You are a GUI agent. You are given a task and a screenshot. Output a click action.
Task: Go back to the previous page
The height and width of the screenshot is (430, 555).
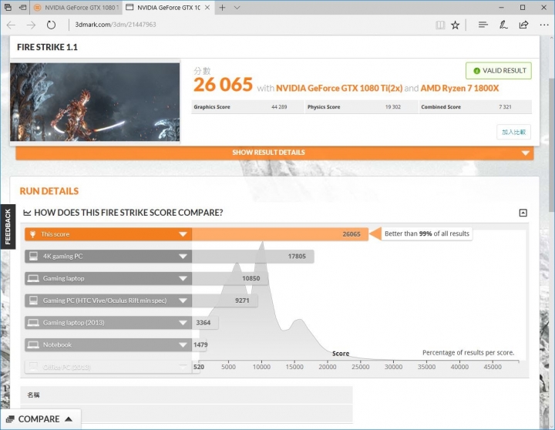[11, 25]
